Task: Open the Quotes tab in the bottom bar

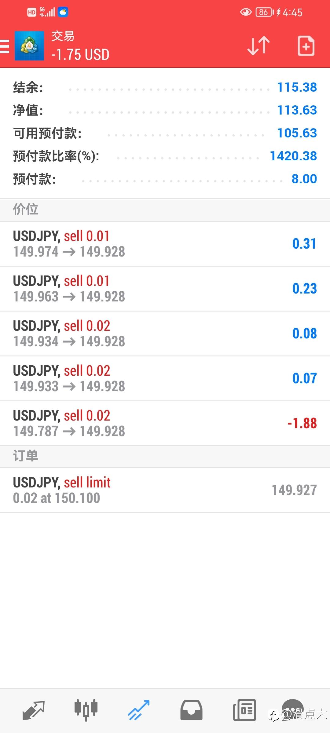Action: [x=34, y=710]
